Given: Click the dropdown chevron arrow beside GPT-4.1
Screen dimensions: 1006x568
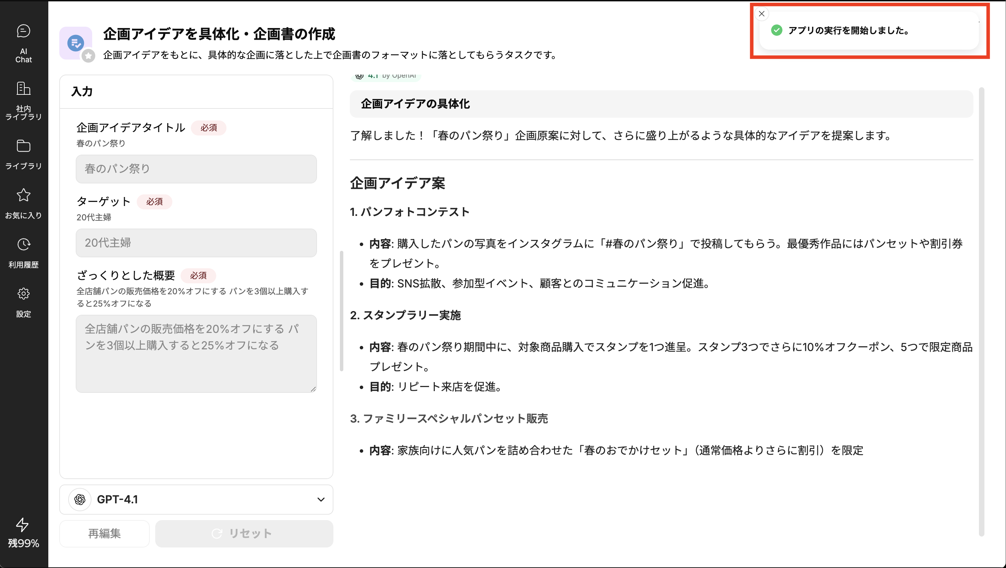Looking at the screenshot, I should [321, 499].
